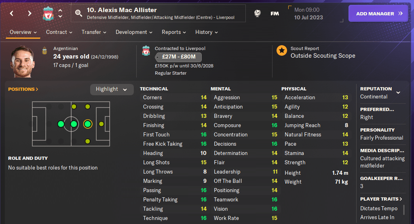The image size is (414, 224).
Task: Select the defensive midfielder position dot
Action: click(61, 124)
